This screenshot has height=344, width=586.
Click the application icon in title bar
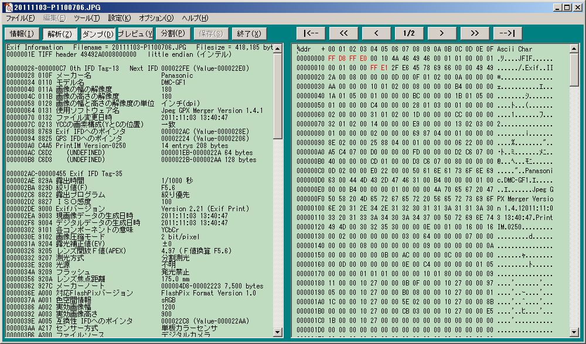tap(8, 7)
